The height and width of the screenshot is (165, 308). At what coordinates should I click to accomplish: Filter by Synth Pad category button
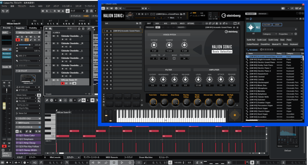[x=251, y=40]
